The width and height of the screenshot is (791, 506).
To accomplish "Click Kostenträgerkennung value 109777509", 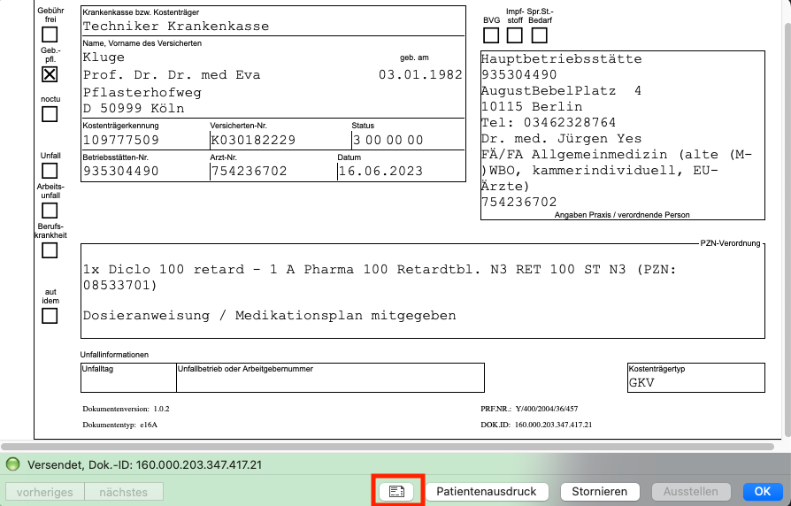I will click(120, 141).
